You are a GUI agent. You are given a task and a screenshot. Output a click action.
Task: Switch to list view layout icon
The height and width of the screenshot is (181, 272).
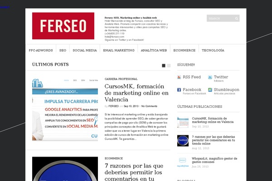click(x=164, y=66)
